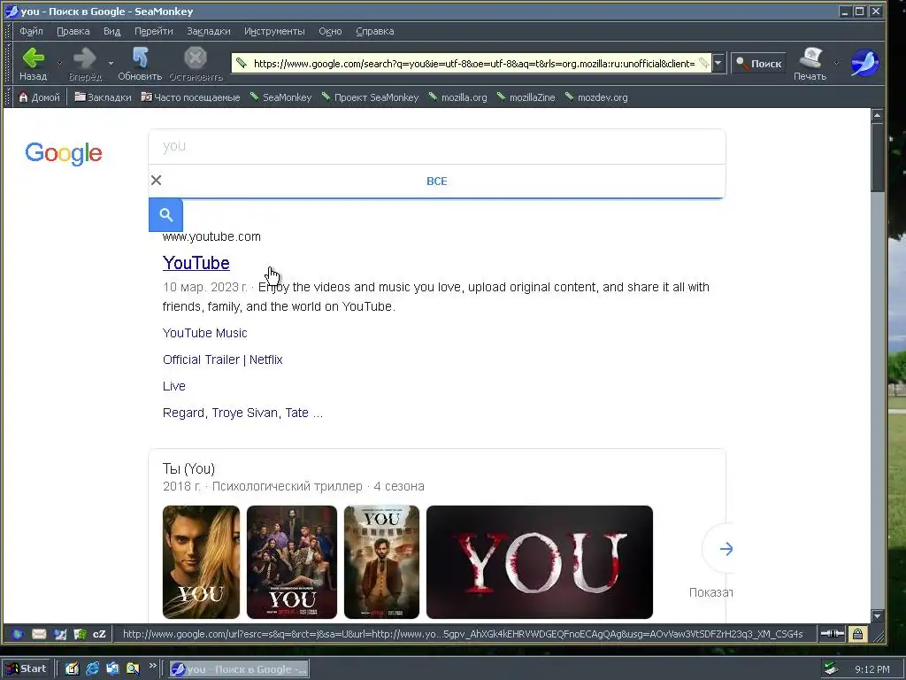Click the Forward (Вперёд) arrow button

point(85,58)
